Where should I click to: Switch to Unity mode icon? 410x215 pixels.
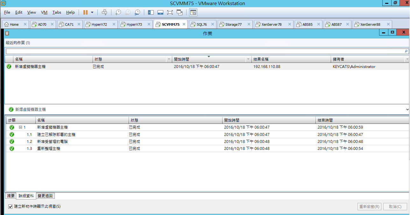click(179, 12)
